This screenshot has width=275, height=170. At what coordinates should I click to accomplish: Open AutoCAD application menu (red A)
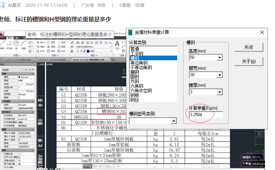coord(1,34)
